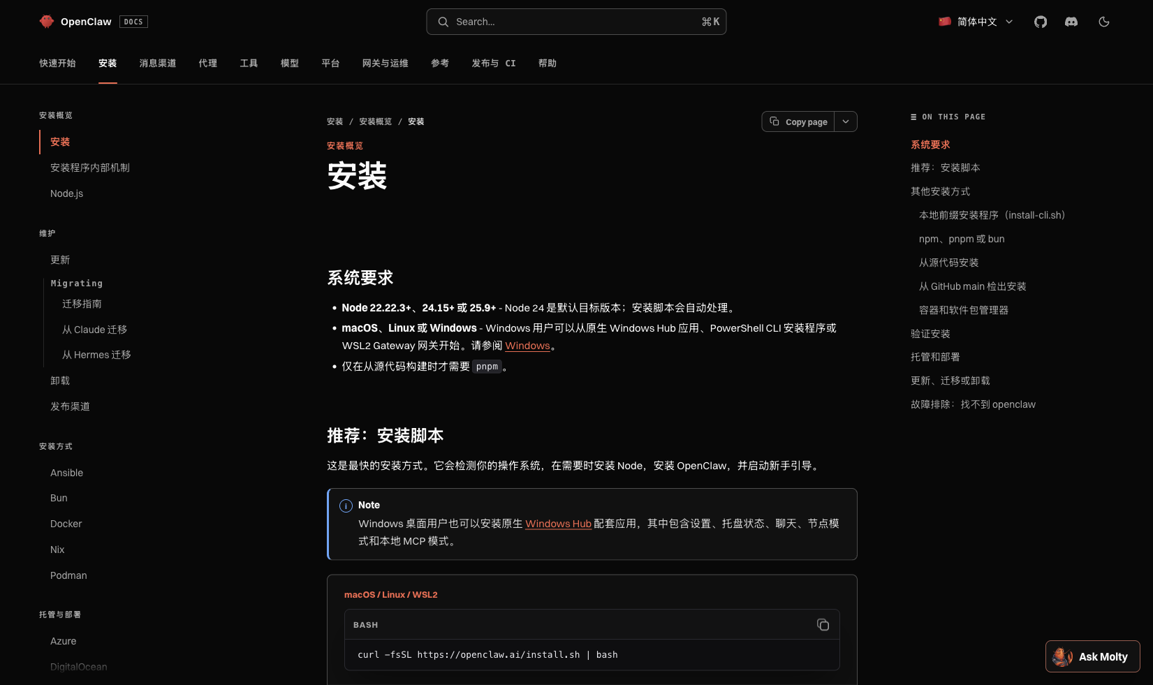Open 从 Hermes 迁移 sidebar page
Screen dimensions: 1153x685
pos(96,355)
